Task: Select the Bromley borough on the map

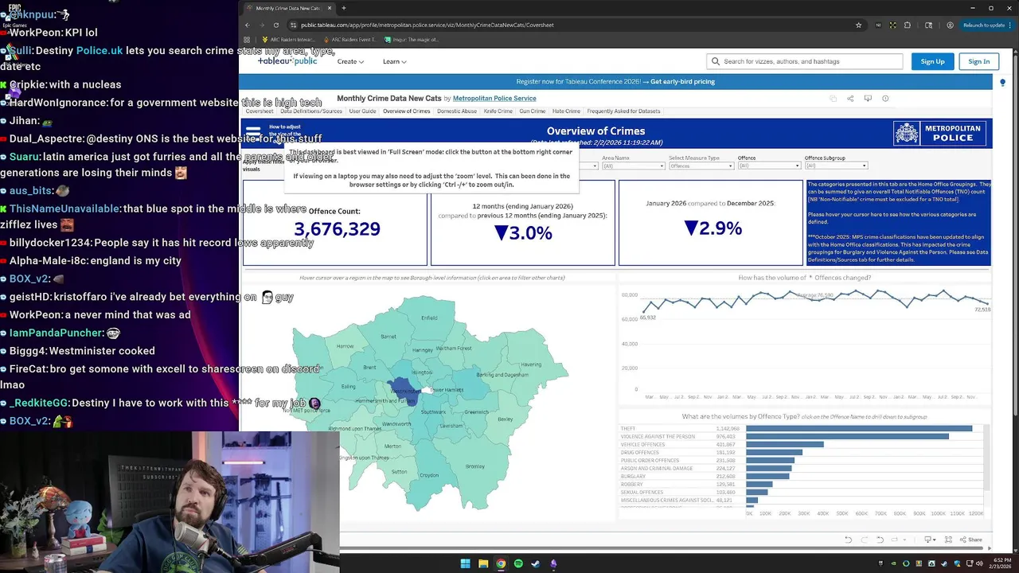Action: pos(474,466)
